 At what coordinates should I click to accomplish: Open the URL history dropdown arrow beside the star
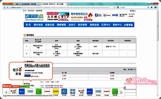pyautogui.click(x=112, y=7)
